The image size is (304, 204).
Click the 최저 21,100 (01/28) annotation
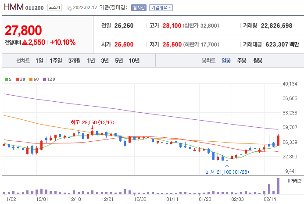227,172
